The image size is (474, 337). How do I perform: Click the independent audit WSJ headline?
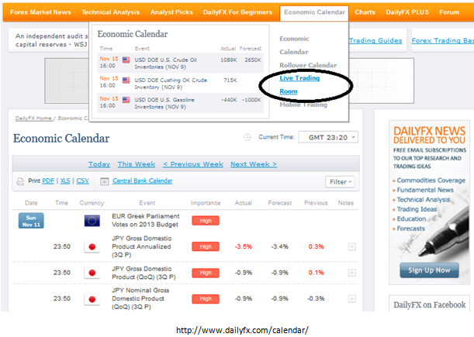point(51,40)
